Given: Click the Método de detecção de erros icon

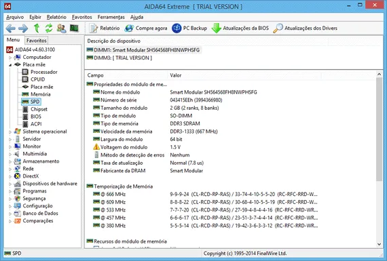Looking at the screenshot, I should (96, 155).
